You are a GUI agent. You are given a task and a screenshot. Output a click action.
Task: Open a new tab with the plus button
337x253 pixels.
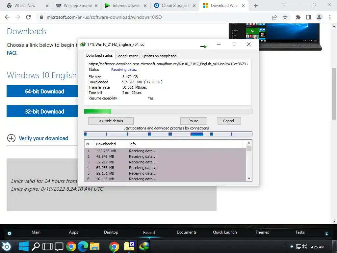(x=255, y=6)
